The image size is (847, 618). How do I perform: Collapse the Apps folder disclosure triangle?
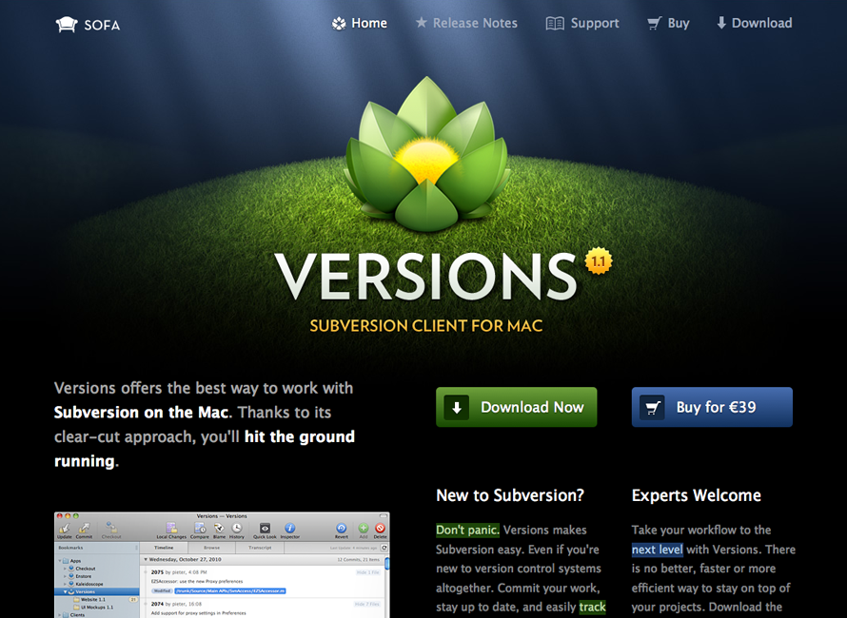60,561
